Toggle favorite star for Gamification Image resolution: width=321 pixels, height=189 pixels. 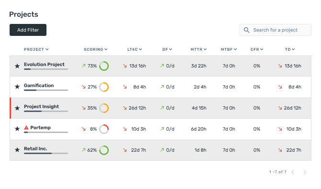click(17, 87)
